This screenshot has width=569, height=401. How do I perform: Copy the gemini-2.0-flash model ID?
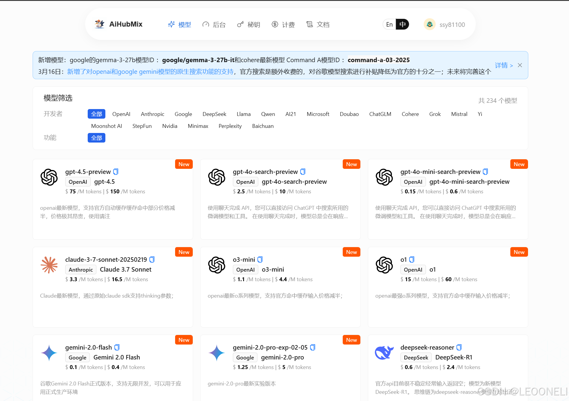(x=117, y=348)
